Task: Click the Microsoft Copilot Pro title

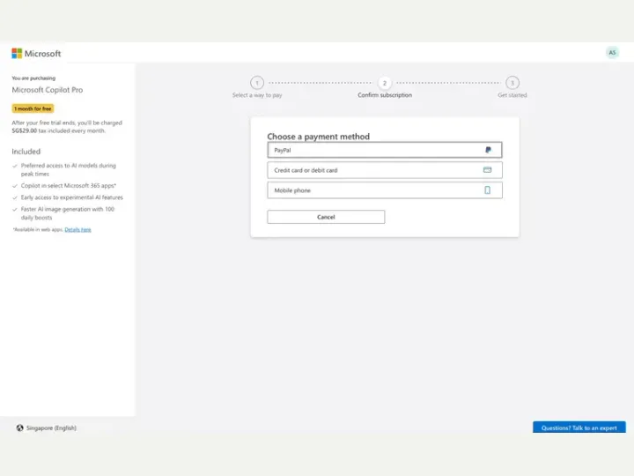Action: [48, 90]
